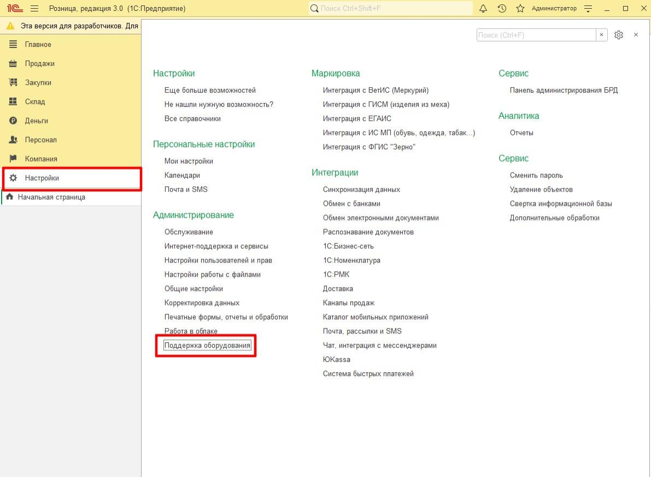Open Обмен с банками
Image resolution: width=651 pixels, height=477 pixels.
(x=351, y=204)
